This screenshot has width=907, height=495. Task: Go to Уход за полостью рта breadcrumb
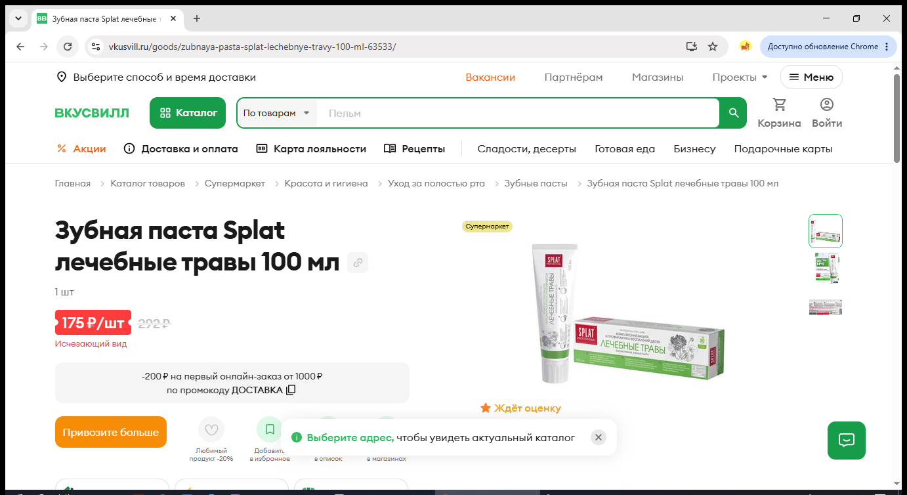(x=436, y=183)
